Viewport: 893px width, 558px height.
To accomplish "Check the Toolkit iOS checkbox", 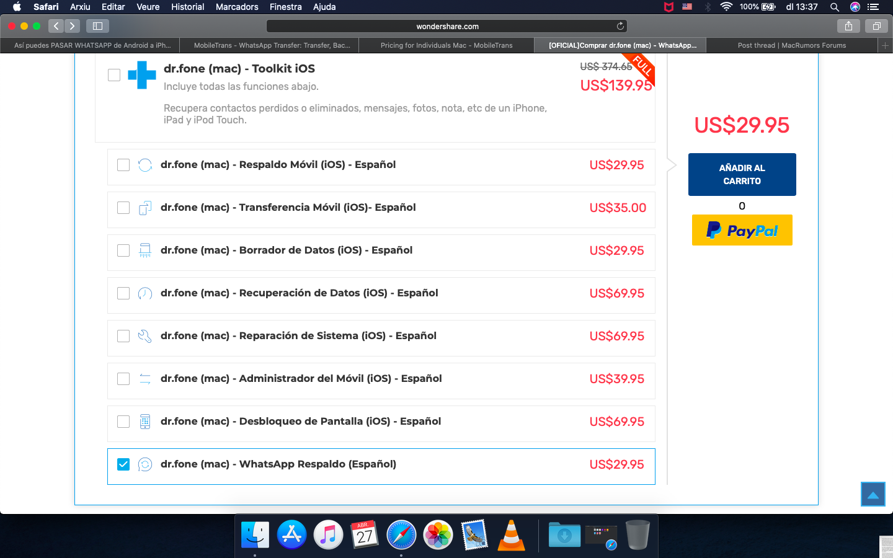I will tap(114, 75).
